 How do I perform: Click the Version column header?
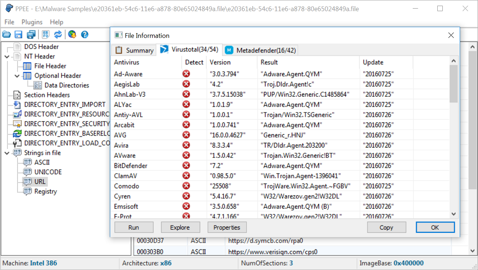pos(232,62)
